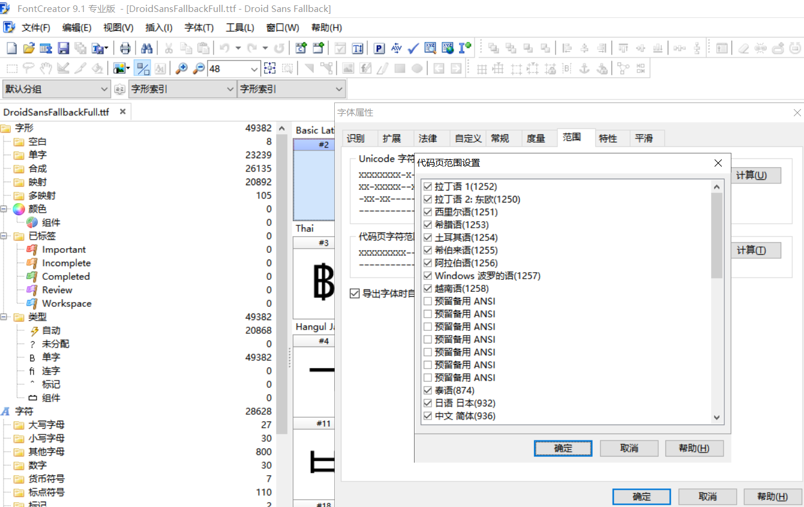Uncheck the 拉丁语 1(1252) checkbox
The image size is (804, 507).
click(x=428, y=187)
